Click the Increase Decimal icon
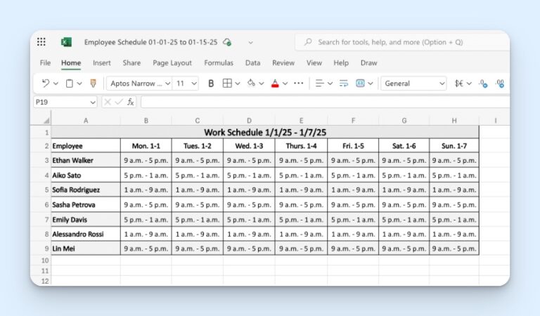The height and width of the screenshot is (316, 540). click(500, 84)
